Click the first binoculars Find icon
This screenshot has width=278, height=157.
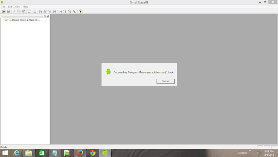(40, 11)
